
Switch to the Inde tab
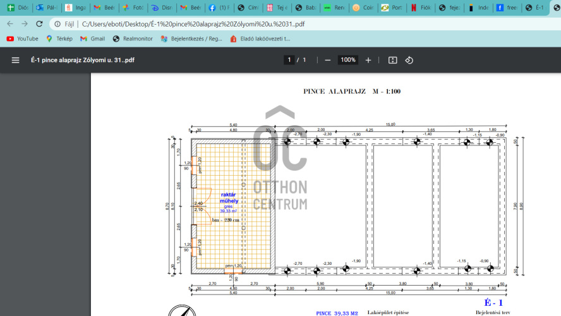478,8
